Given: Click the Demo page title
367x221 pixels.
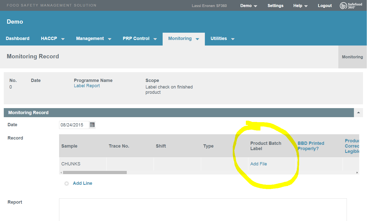Looking at the screenshot, I should point(15,22).
